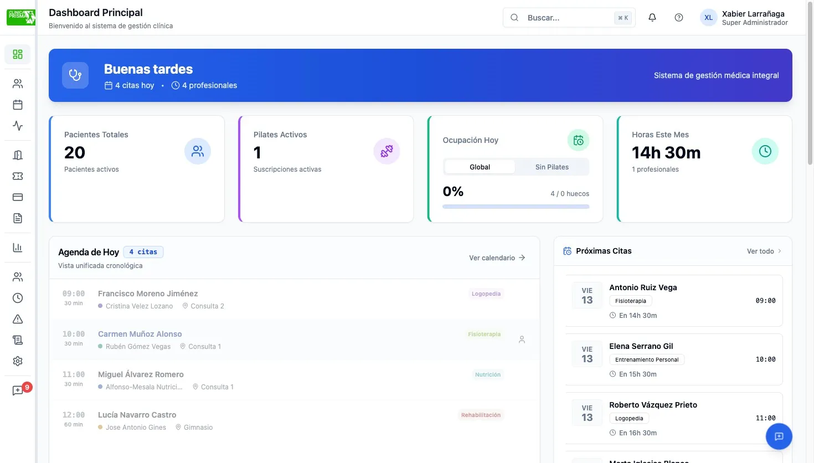Open the dashboard grid icon in sidebar
This screenshot has width=814, height=463.
tap(18, 54)
